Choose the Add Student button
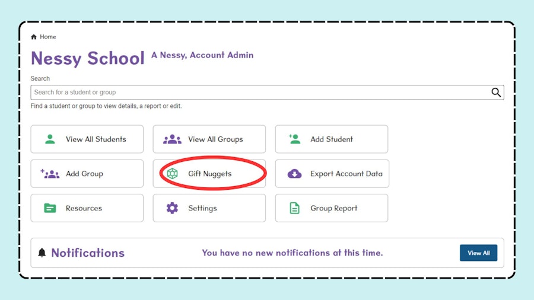The height and width of the screenshot is (300, 534). (331, 139)
